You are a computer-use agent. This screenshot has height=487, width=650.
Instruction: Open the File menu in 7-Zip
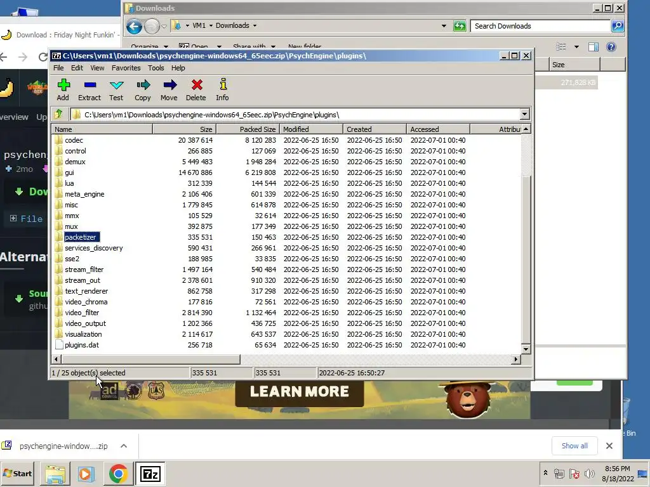tap(58, 68)
